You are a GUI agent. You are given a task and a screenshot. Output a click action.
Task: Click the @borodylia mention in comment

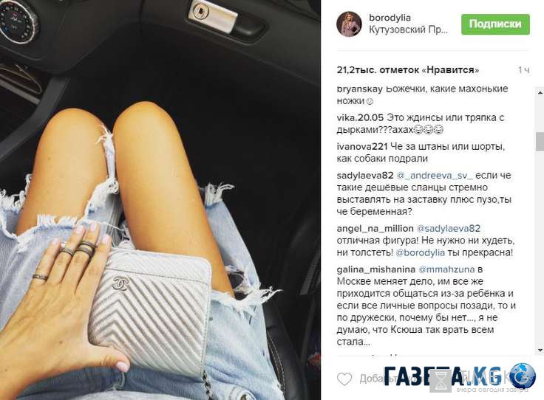(x=420, y=252)
